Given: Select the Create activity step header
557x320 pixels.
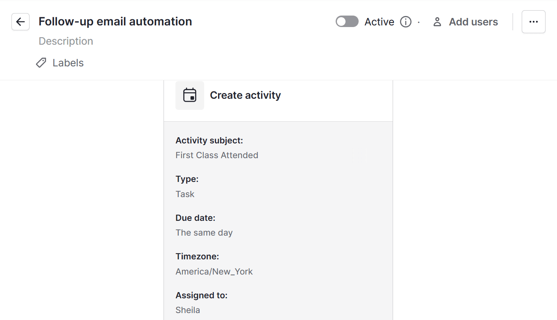Looking at the screenshot, I should [x=245, y=95].
